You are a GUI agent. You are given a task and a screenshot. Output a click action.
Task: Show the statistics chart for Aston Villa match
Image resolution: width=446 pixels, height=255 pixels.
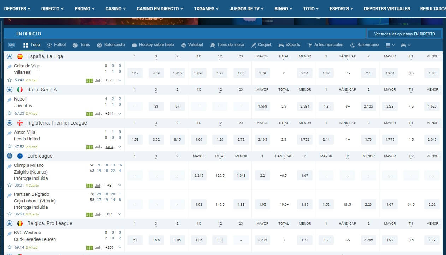(x=99, y=147)
